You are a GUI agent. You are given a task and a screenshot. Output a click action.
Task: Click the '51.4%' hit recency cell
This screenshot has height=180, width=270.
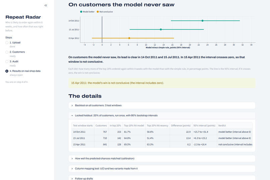click(x=157, y=138)
